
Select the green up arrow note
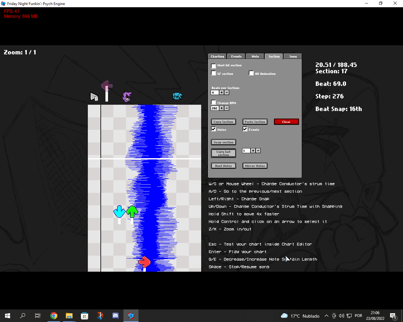[x=132, y=211]
